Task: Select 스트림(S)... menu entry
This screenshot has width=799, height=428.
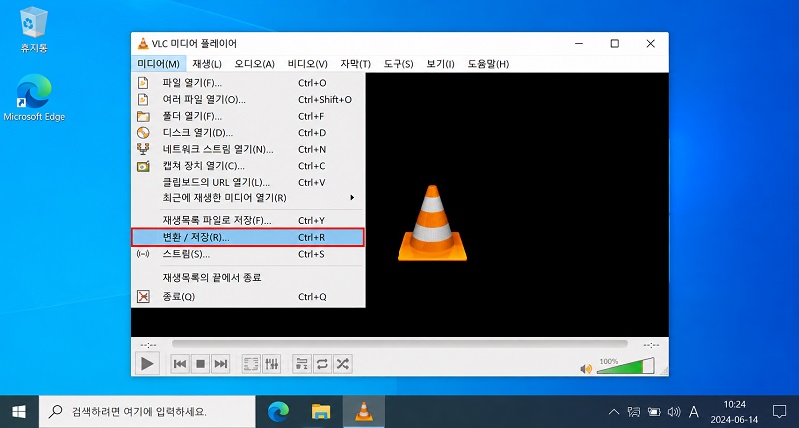Action: [x=248, y=254]
